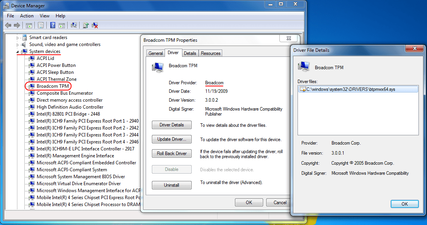Select Intel(R) ICH9 PCI Express Root Port 3 - 2944

click(87, 135)
